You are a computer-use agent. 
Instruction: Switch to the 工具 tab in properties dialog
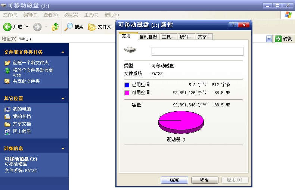[168, 37]
